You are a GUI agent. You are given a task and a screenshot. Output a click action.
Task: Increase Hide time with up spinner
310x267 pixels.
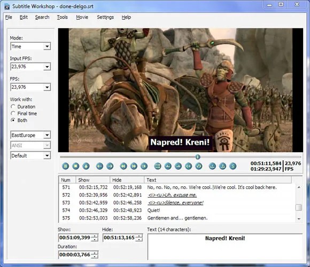(x=139, y=236)
